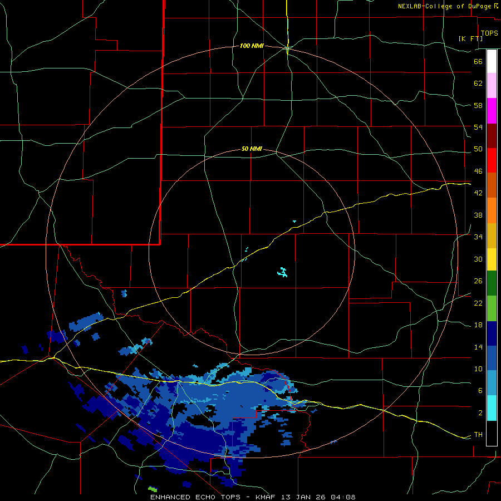Click the ENHANCED ECHO TOPS caption
The height and width of the screenshot is (501, 501).
[x=197, y=497]
